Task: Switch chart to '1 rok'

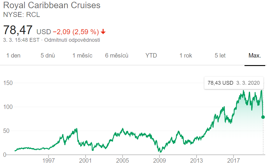Action: [186, 55]
